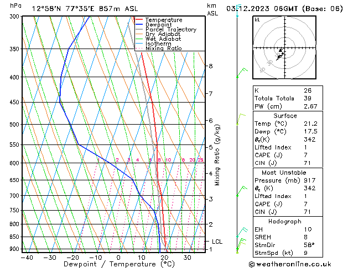The image size is (348, 268).
Task: Click the 700 hPa pressure label
Action: (15, 196)
